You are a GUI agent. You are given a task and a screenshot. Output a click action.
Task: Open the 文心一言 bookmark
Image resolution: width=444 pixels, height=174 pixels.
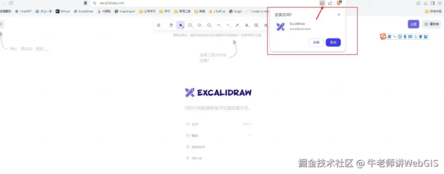pos(44,11)
